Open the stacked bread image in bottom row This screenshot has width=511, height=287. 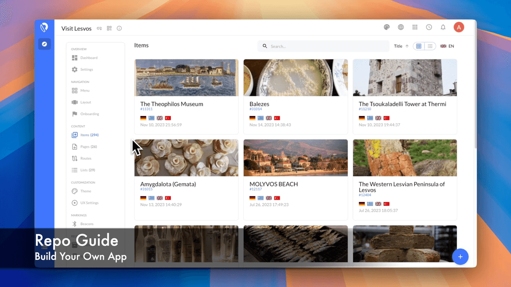[x=405, y=244]
